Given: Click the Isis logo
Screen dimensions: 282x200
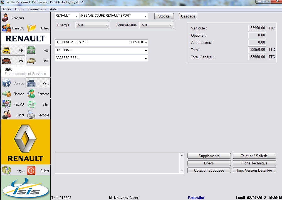Looking at the screenshot, I should 26,188.
